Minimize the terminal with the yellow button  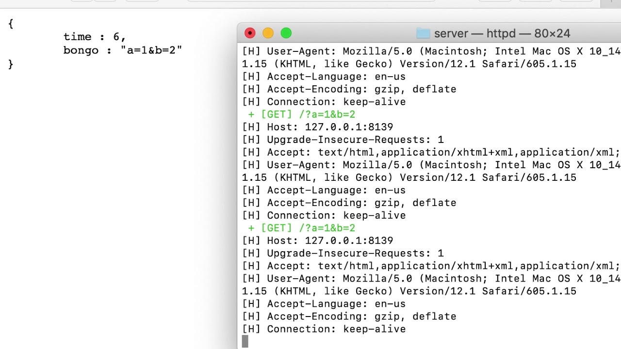268,33
